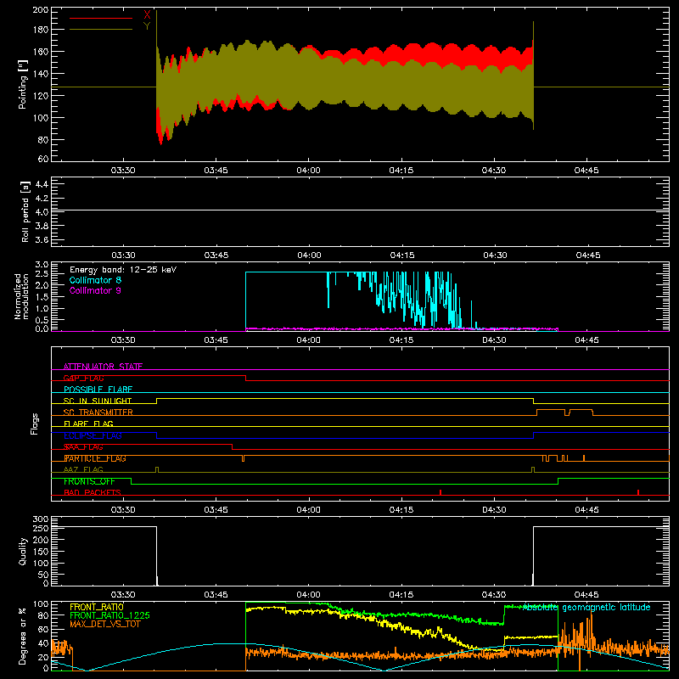This screenshot has width=679, height=679.
Task: Click the Flags panel axis title
Action: (x=35, y=424)
